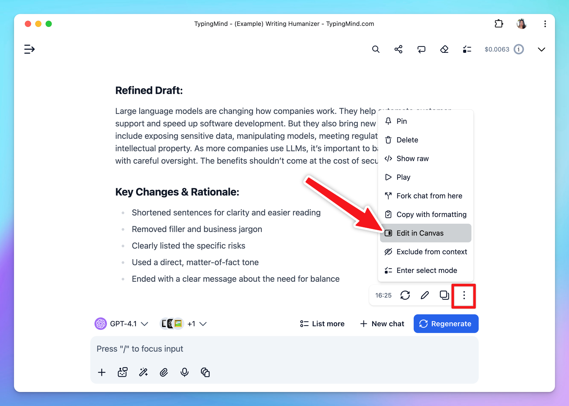Focus the message input field
Image resolution: width=569 pixels, height=406 pixels.
click(x=284, y=349)
